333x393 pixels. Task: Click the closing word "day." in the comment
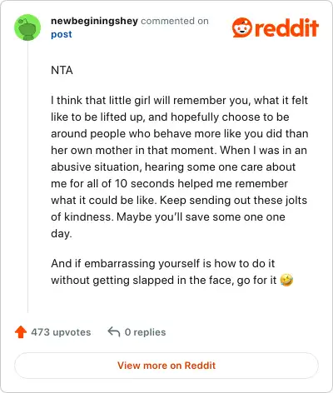(x=62, y=234)
